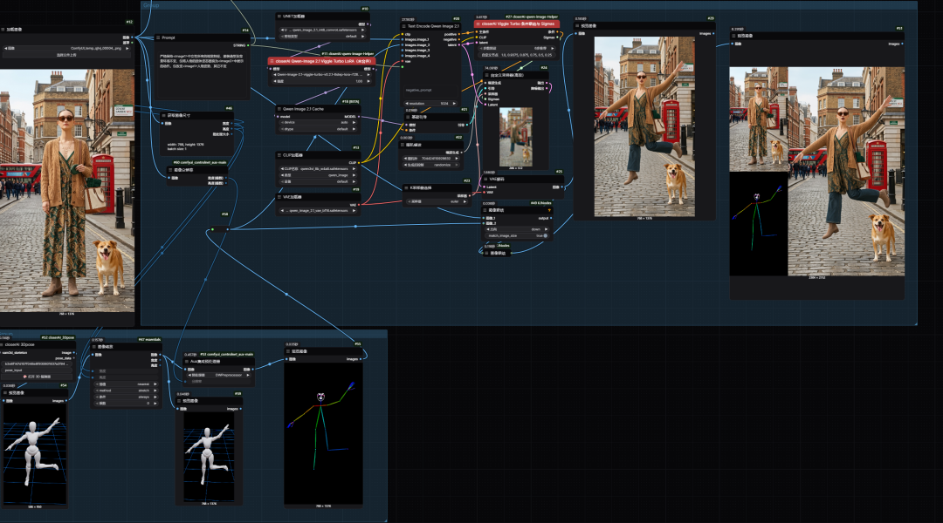The width and height of the screenshot is (943, 523).
Task: Click the Text Encode Qwen Image 2.1 node icon
Action: 404,26
